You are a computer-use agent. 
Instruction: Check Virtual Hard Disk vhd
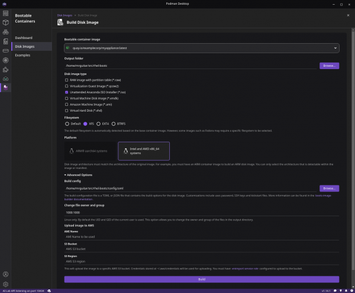[x=66, y=110]
